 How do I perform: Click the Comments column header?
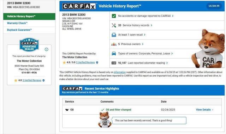(107, 102)
